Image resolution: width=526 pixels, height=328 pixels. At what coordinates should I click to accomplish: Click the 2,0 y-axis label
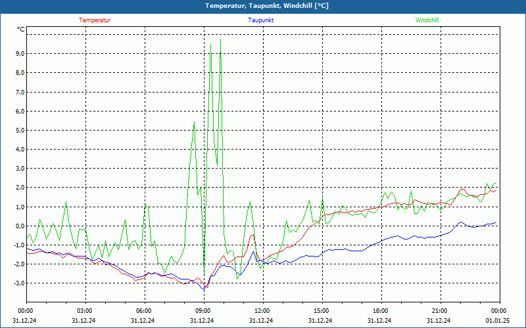tap(19, 188)
